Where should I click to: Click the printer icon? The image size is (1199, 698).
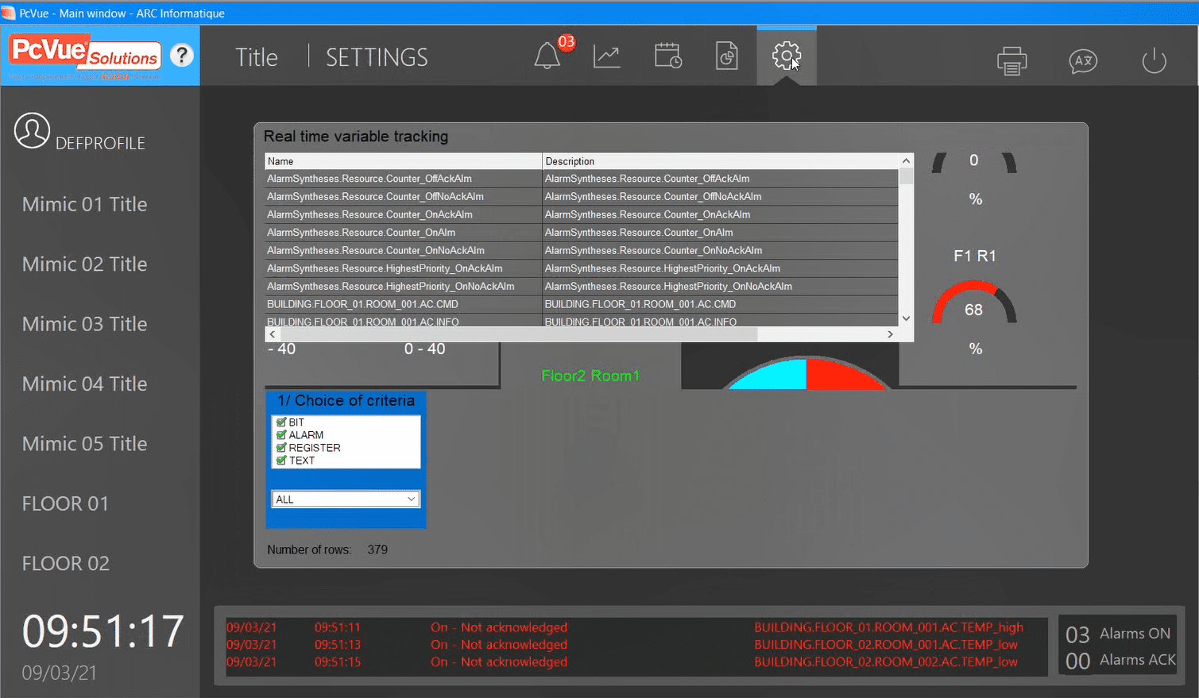click(x=1011, y=60)
